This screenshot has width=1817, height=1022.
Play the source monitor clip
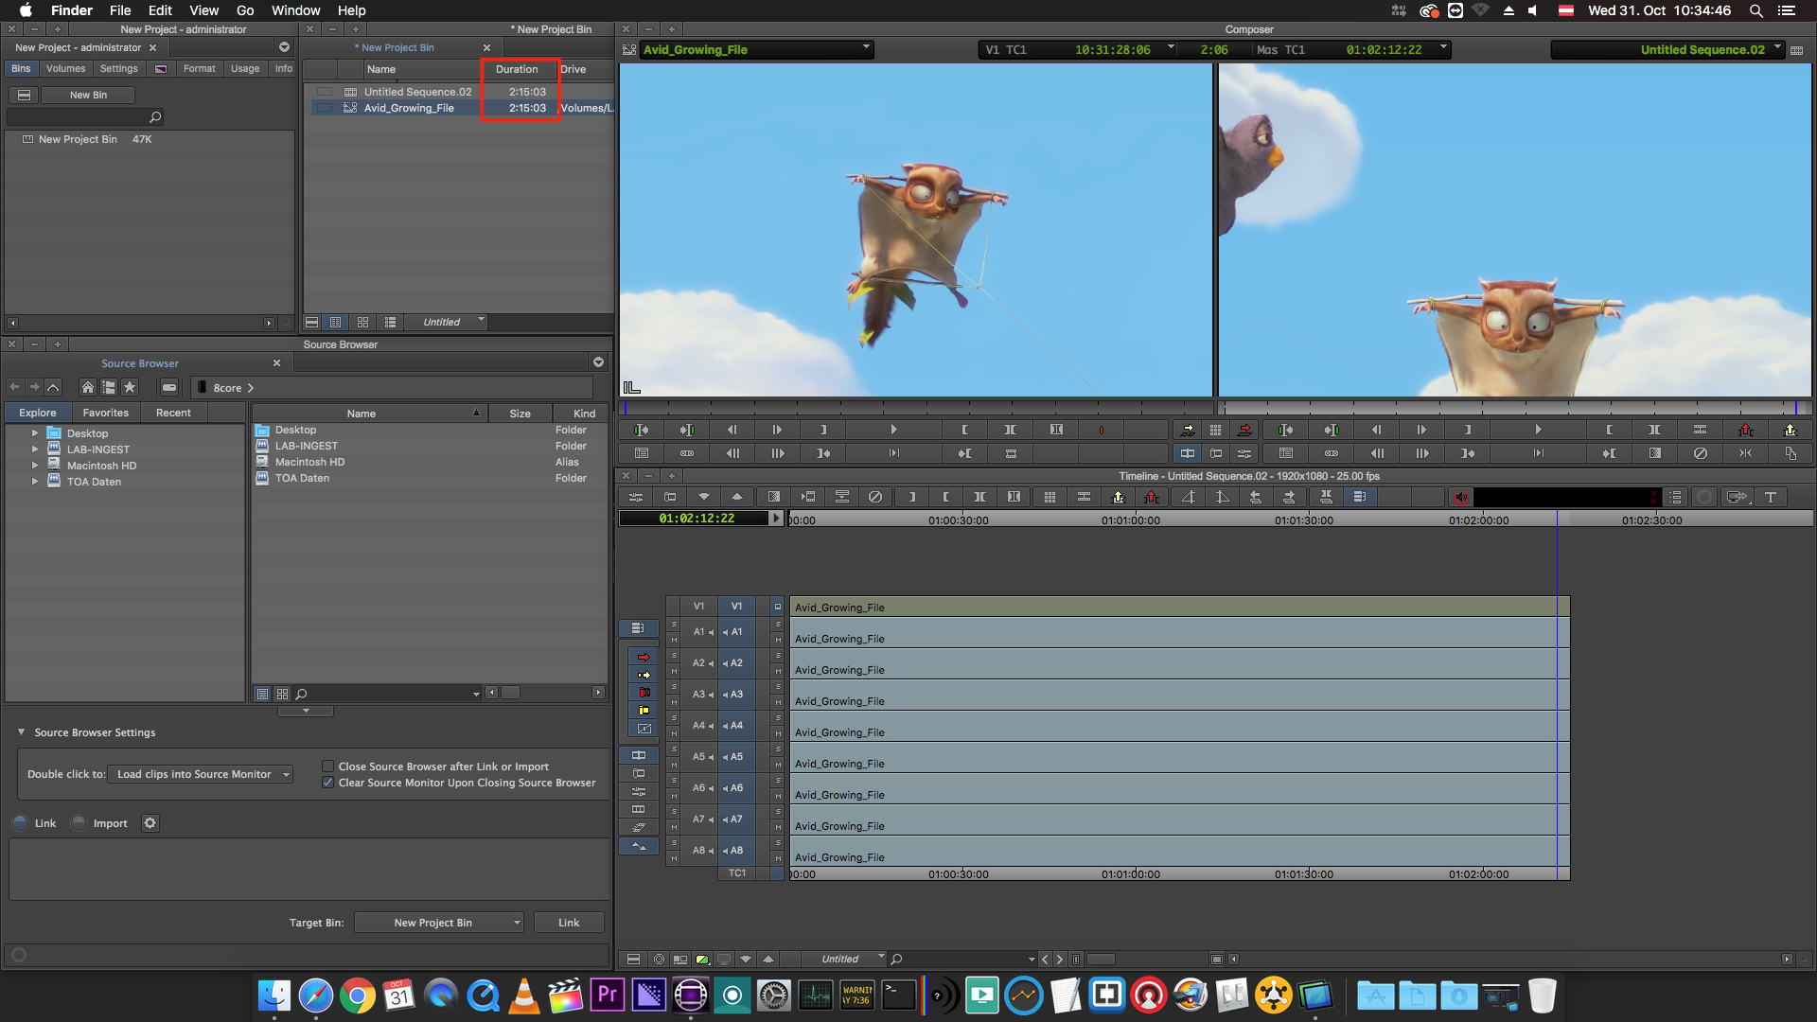(893, 430)
